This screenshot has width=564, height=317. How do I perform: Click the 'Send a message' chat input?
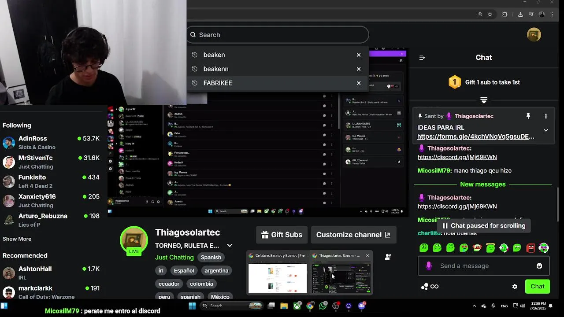(483, 266)
